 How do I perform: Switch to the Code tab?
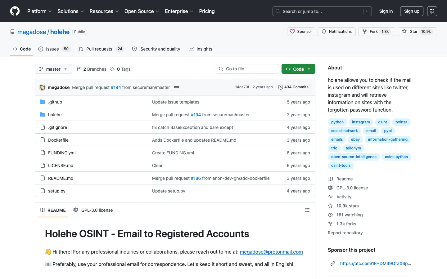pyautogui.click(x=22, y=49)
